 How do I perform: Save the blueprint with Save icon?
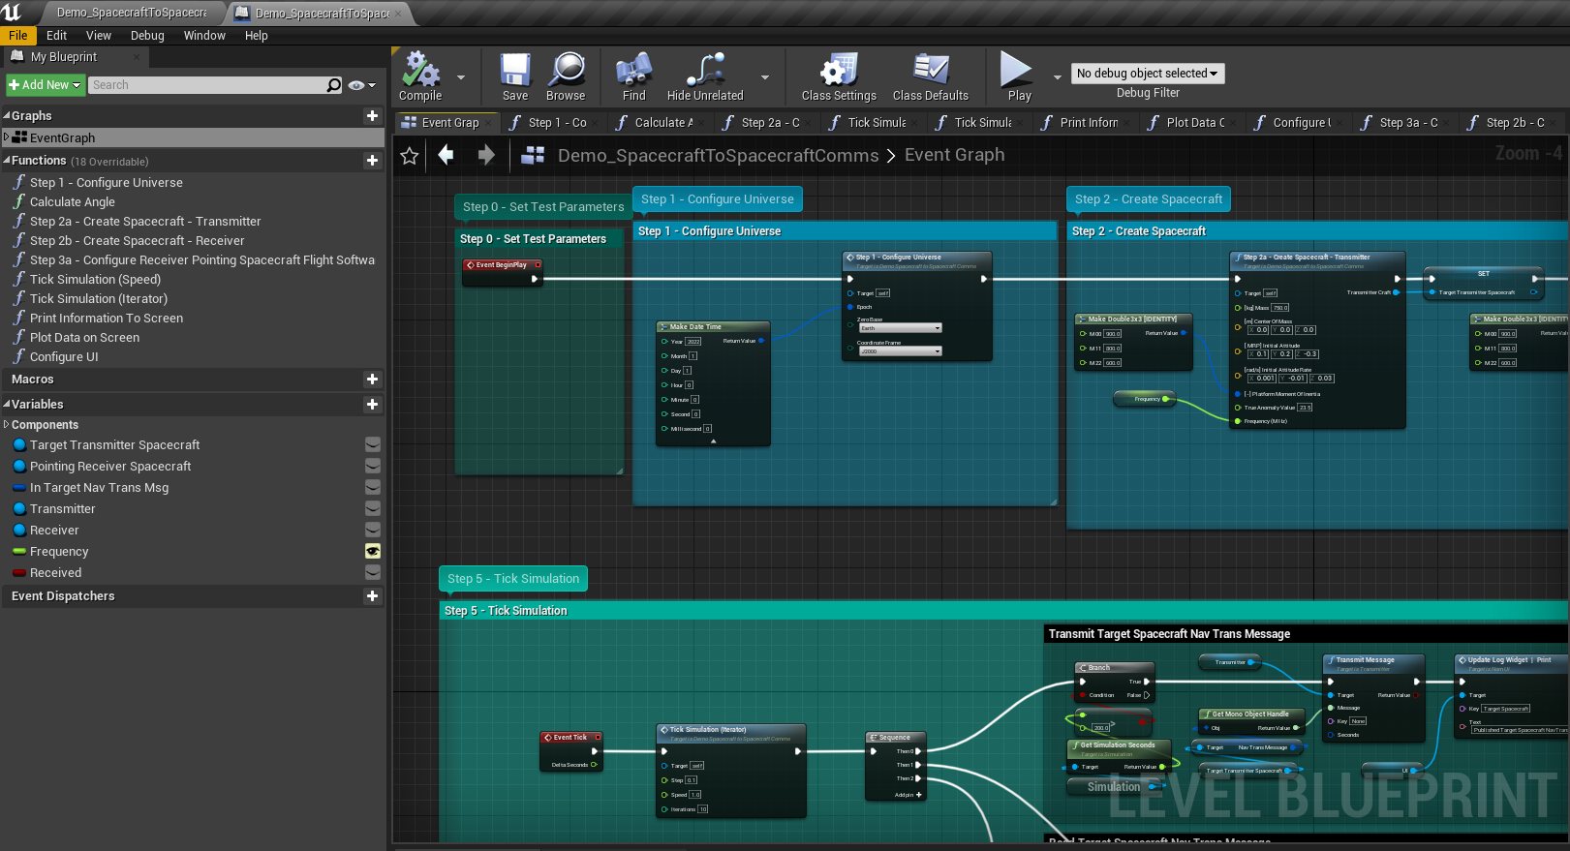point(515,70)
